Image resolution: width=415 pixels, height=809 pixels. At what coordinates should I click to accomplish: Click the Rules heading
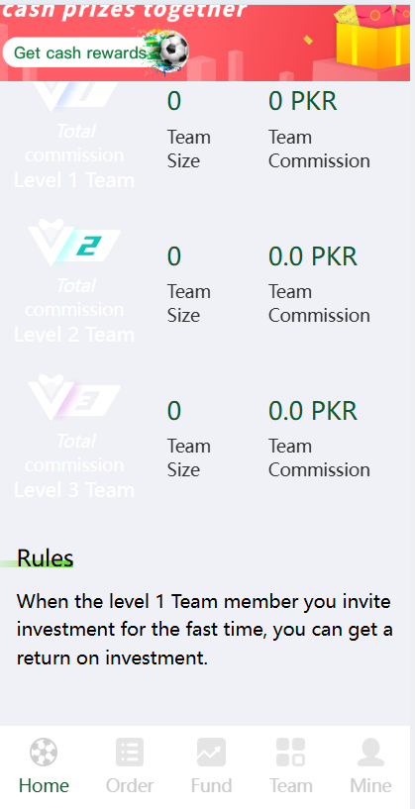pos(45,557)
